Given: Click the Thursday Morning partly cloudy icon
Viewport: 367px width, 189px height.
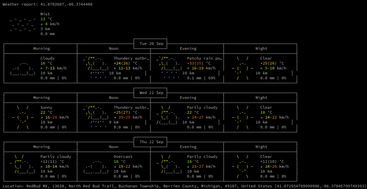Looking at the screenshot, I should coord(23,164).
